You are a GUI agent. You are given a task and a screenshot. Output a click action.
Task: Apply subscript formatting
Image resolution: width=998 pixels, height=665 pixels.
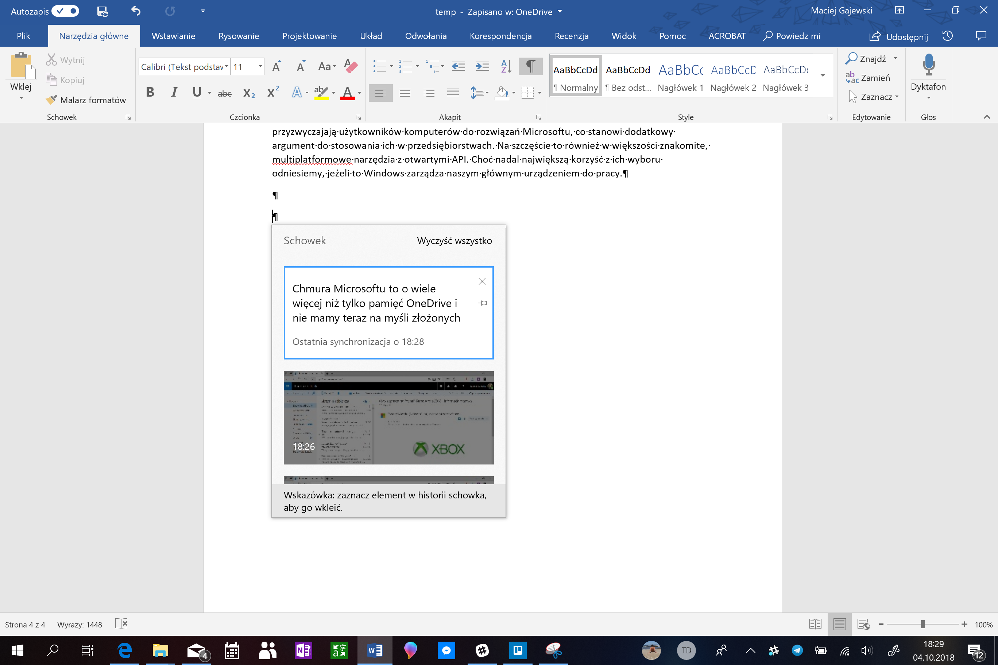point(249,93)
